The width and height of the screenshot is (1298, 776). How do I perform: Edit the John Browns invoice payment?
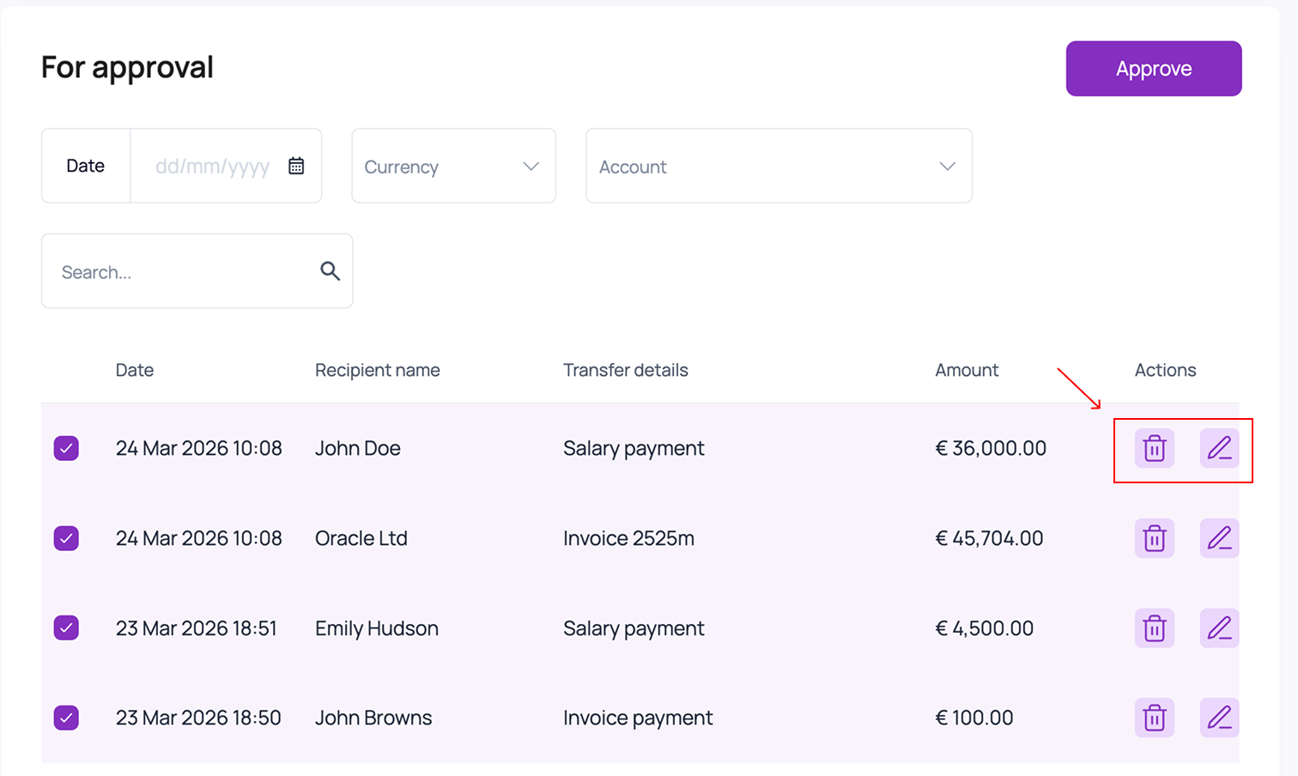[x=1219, y=718]
